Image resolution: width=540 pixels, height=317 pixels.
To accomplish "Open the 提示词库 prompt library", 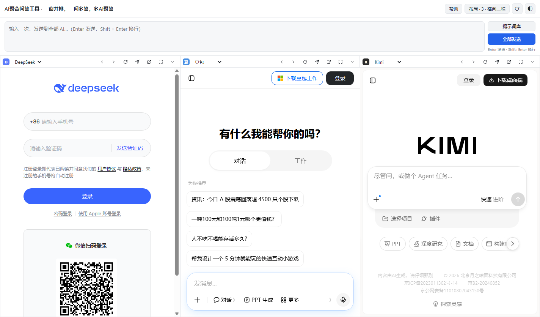I will pyautogui.click(x=512, y=26).
